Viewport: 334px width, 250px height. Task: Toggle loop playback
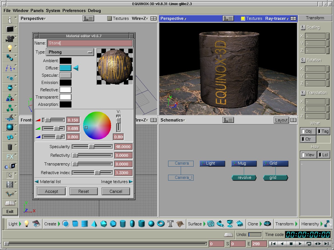(x=309, y=244)
